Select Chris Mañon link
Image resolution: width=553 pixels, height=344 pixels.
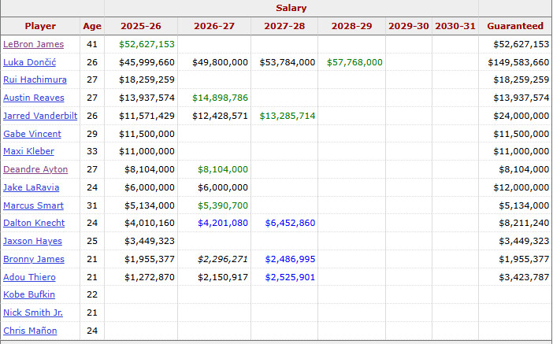pos(31,331)
